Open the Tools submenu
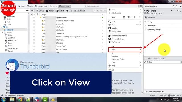 pos(125,62)
